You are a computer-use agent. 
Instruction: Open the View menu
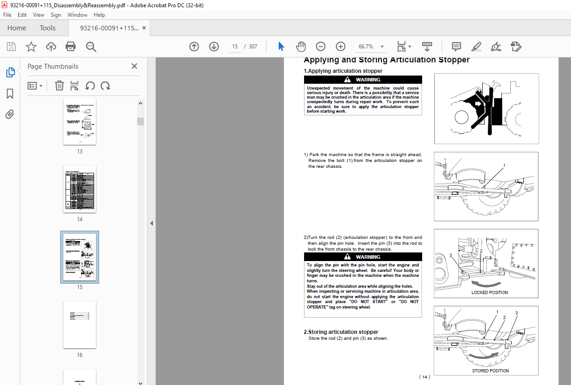coord(39,15)
